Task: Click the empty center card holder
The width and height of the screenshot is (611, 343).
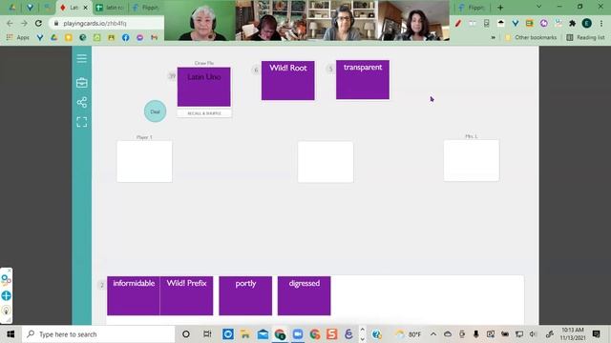Action: (326, 162)
